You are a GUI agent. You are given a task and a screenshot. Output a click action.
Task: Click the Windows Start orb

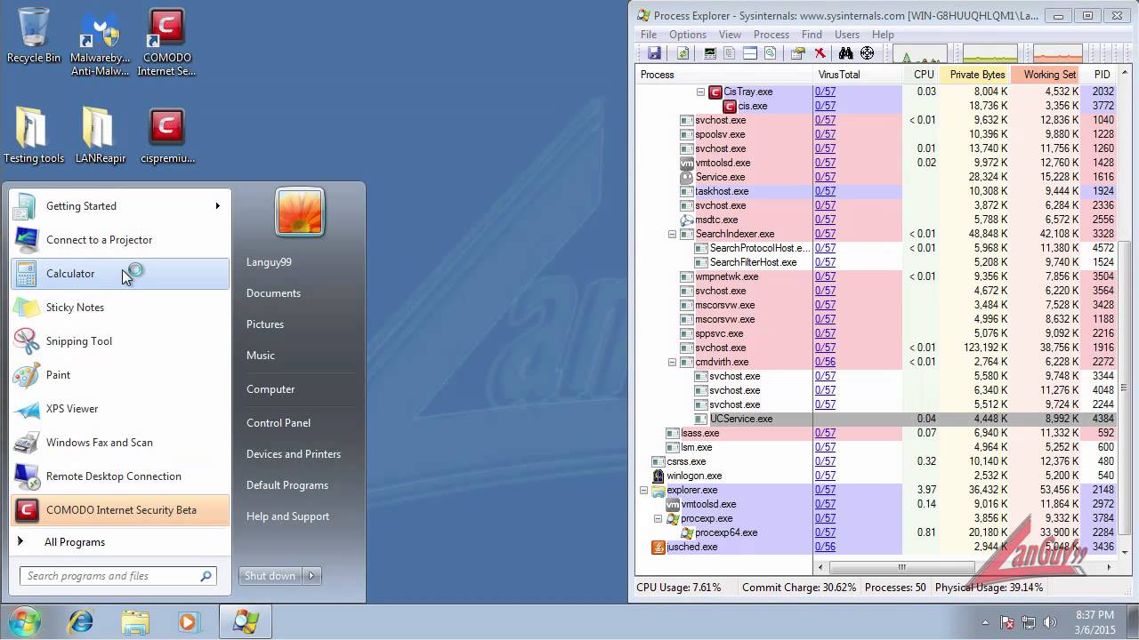(25, 621)
